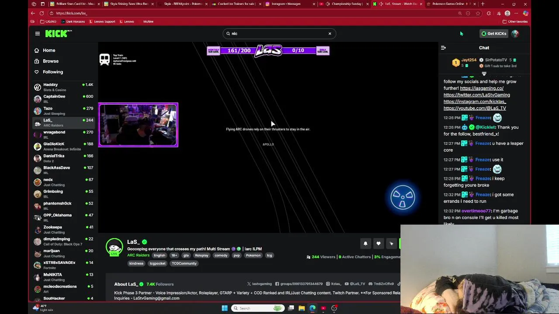
Task: Open Other favorites bookmarks folder
Action: (x=515, y=21)
